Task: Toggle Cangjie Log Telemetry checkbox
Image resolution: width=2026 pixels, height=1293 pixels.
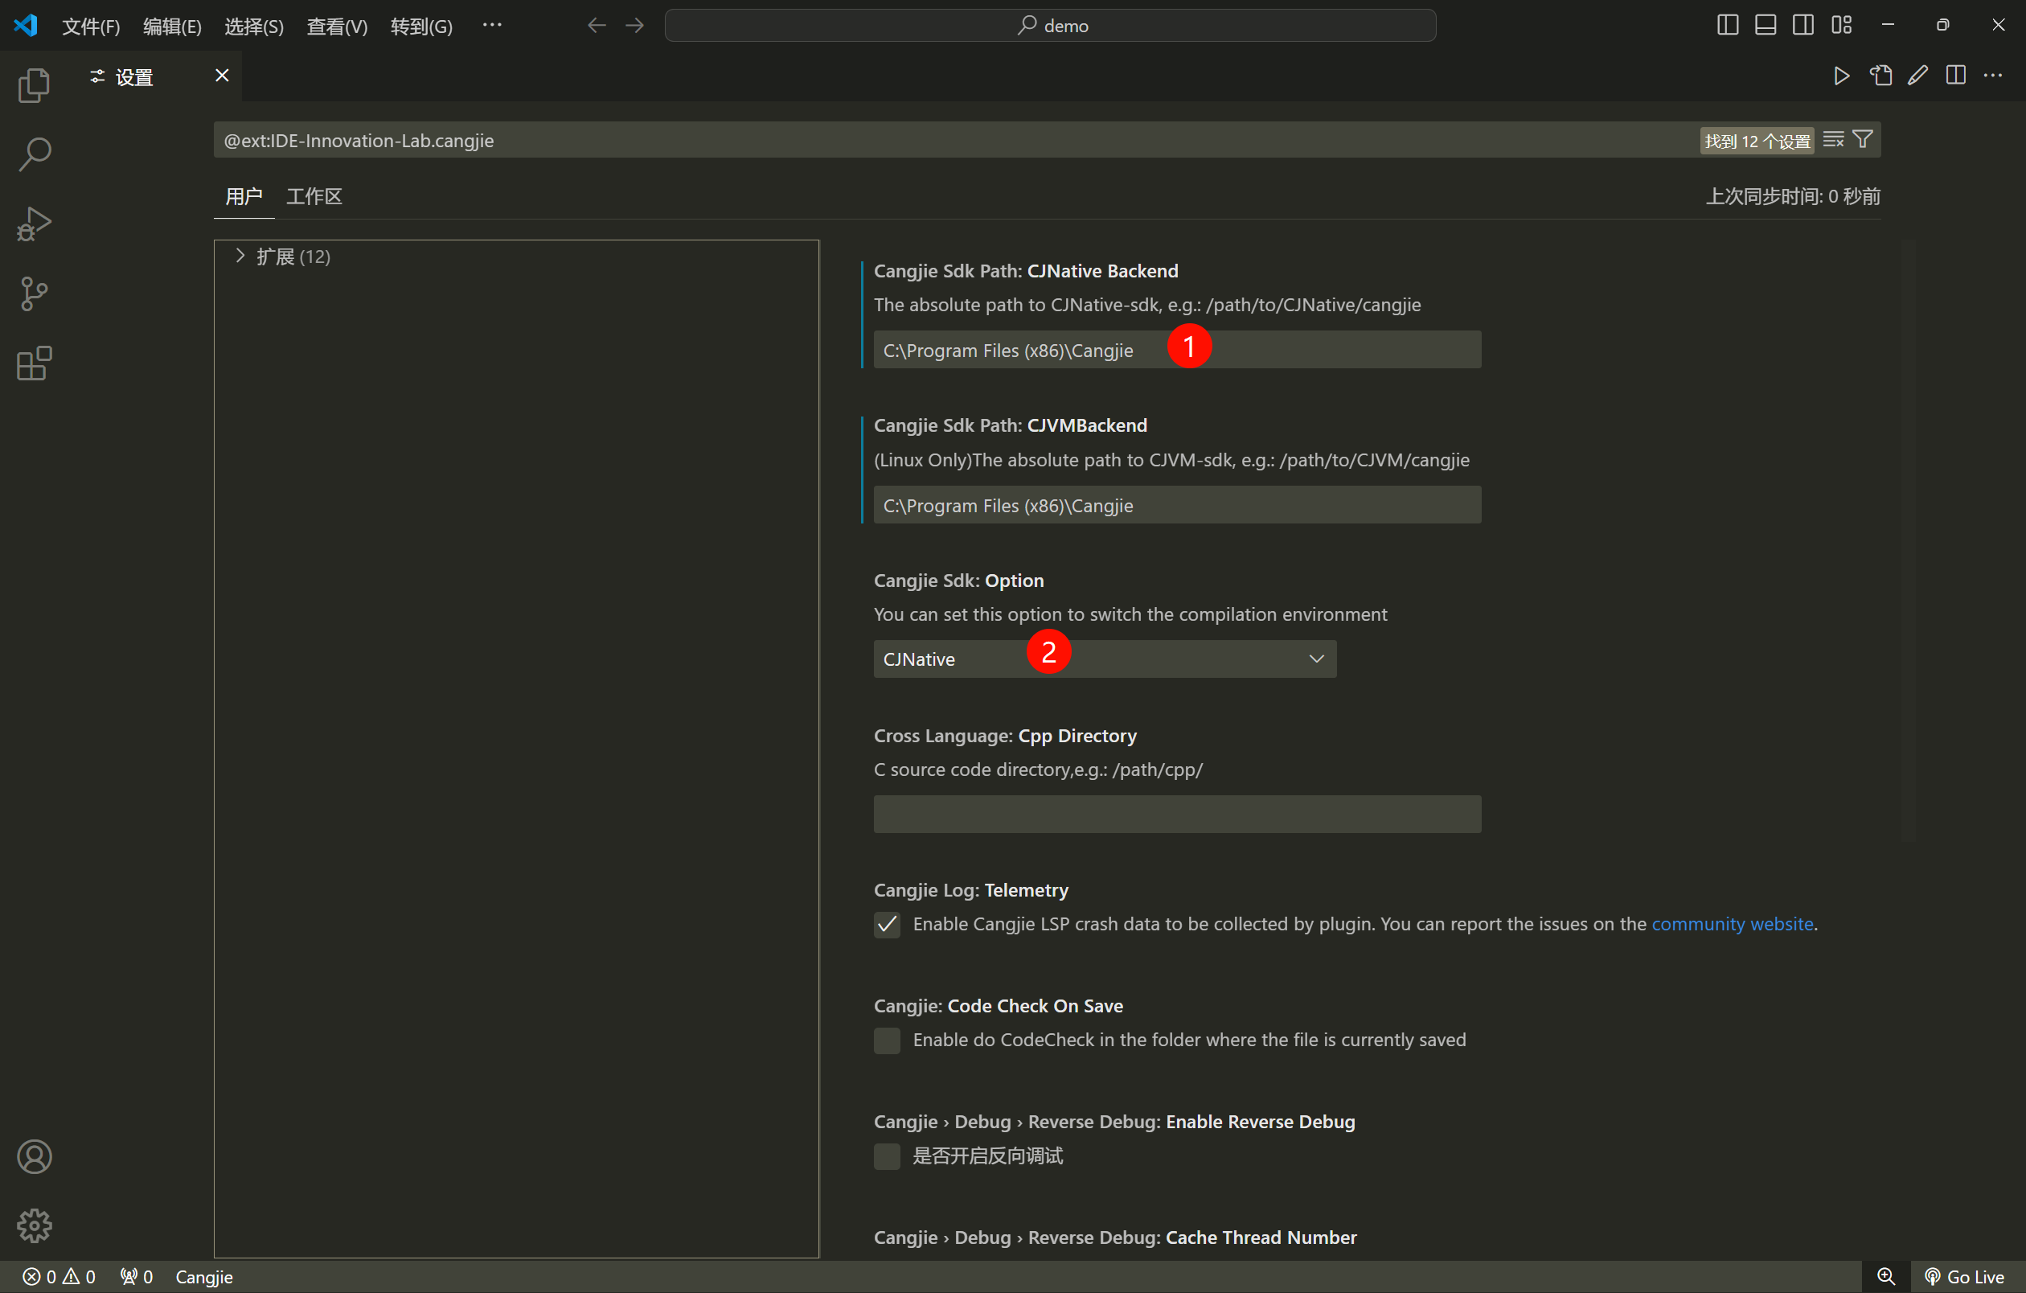Action: point(887,925)
